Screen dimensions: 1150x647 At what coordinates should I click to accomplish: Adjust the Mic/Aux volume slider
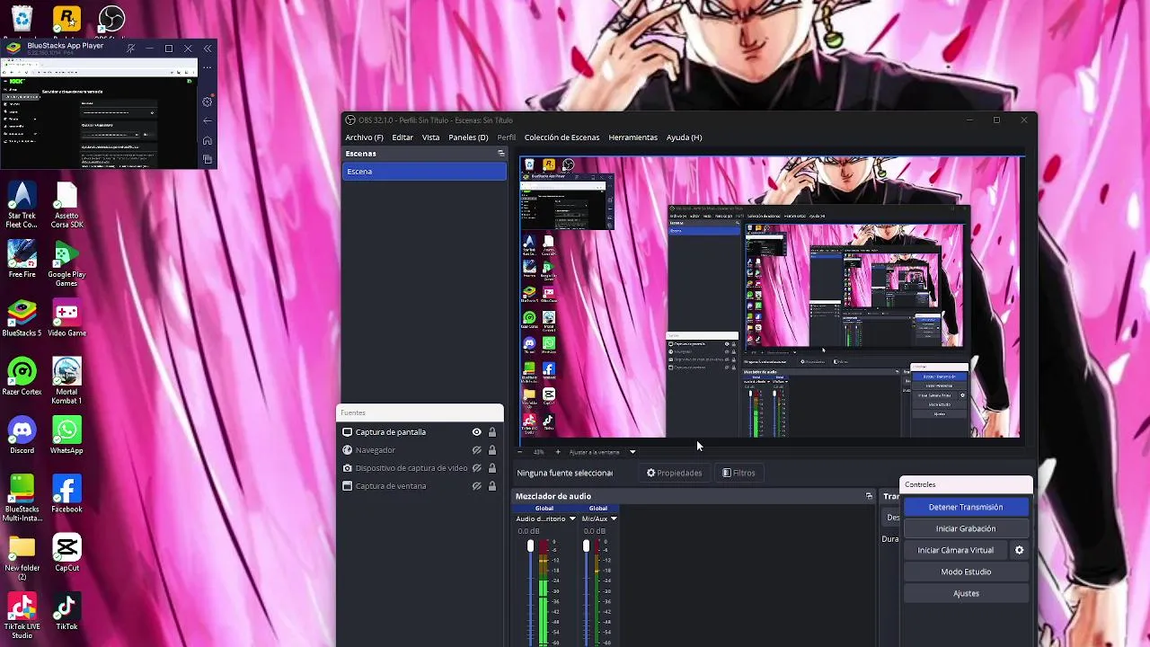pyautogui.click(x=586, y=546)
